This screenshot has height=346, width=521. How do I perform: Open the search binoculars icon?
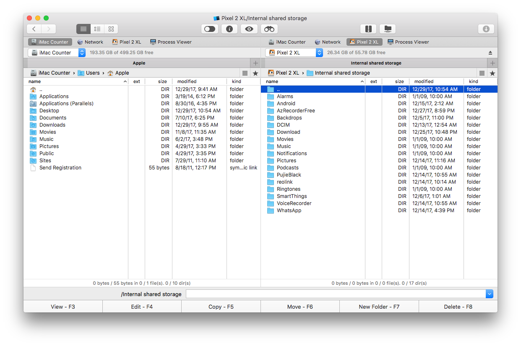click(x=269, y=29)
